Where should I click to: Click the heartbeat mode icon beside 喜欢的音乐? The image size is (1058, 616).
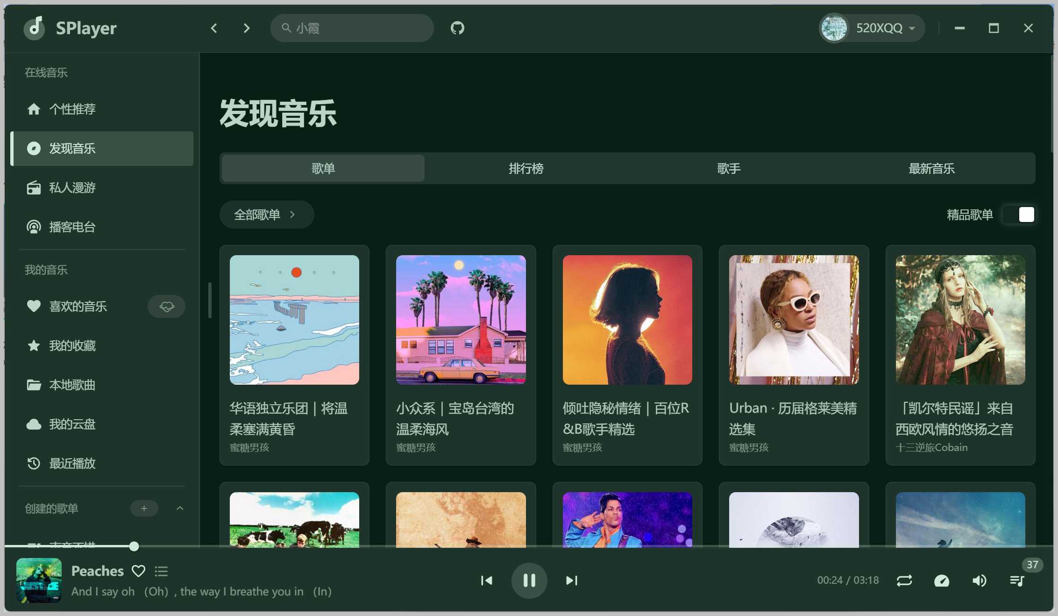166,306
